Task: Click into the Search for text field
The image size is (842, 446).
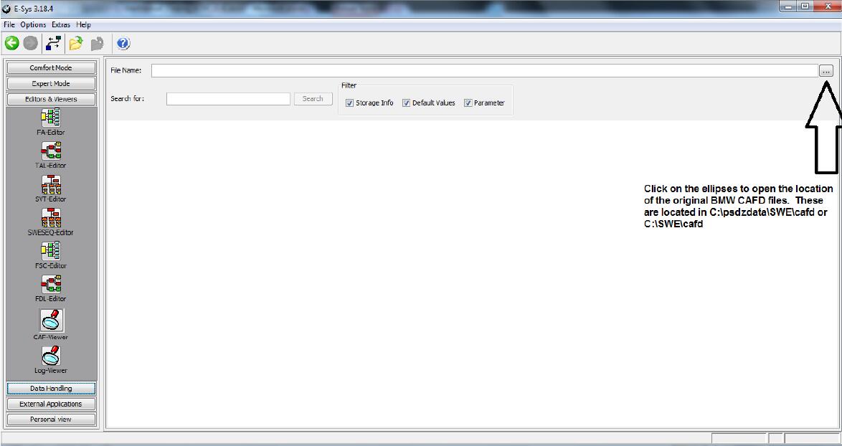Action: (228, 99)
